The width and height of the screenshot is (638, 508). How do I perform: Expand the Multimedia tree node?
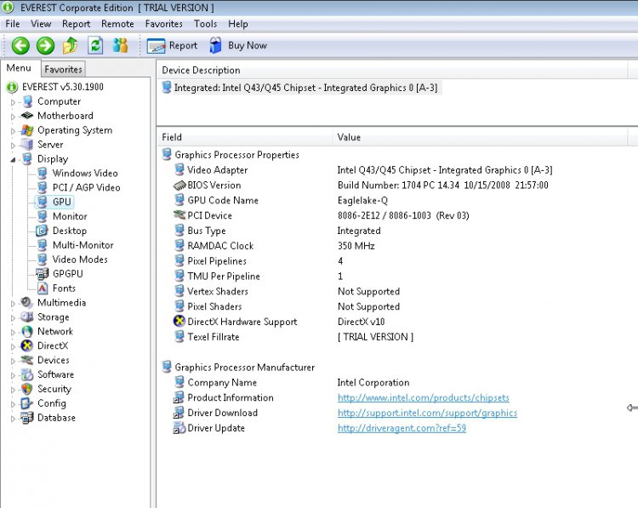click(x=13, y=303)
